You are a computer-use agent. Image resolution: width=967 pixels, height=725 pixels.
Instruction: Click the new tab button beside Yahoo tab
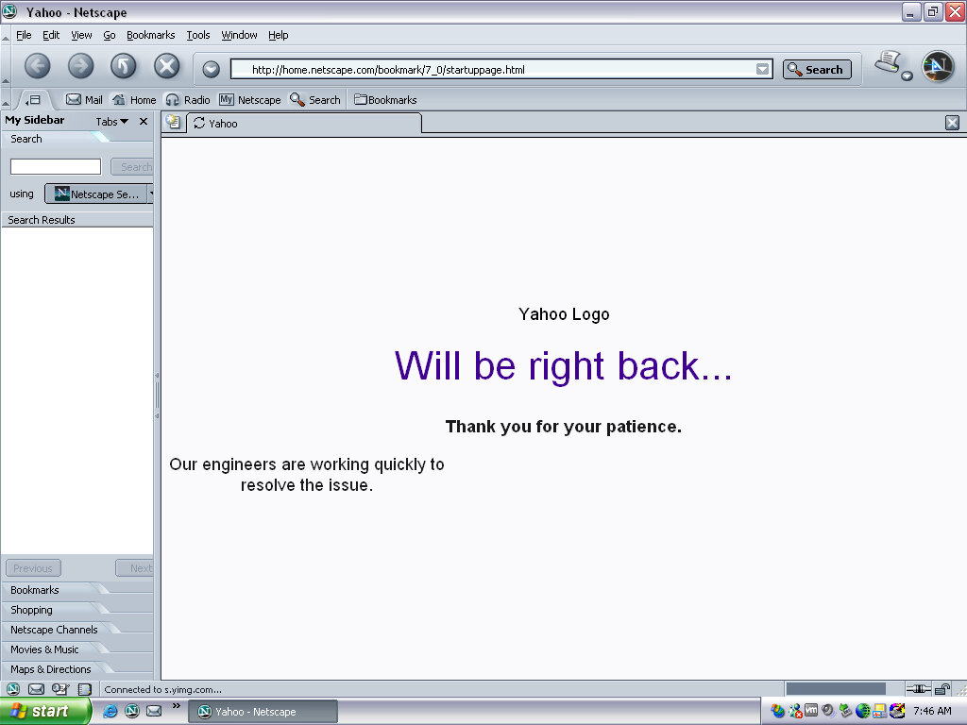173,123
